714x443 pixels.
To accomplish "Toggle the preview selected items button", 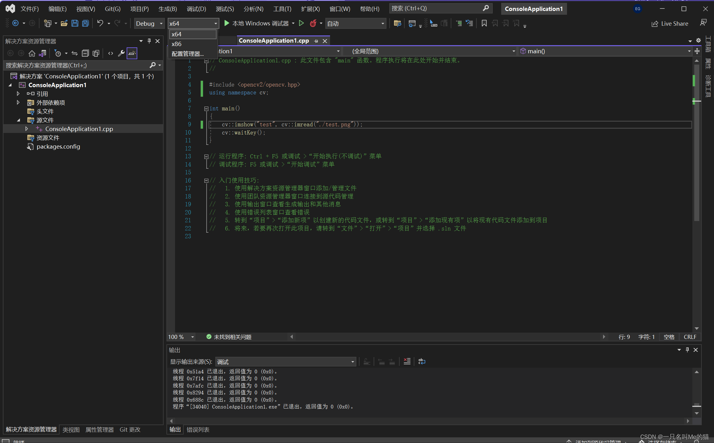I will pos(132,53).
